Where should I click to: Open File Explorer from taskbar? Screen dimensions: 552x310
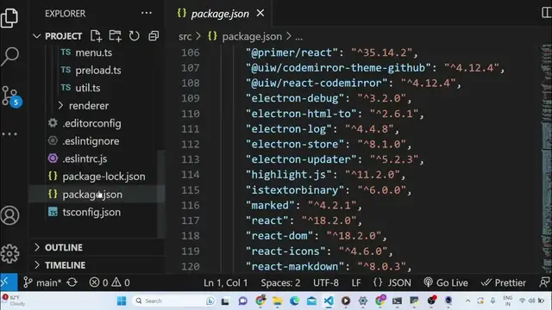tap(277, 301)
